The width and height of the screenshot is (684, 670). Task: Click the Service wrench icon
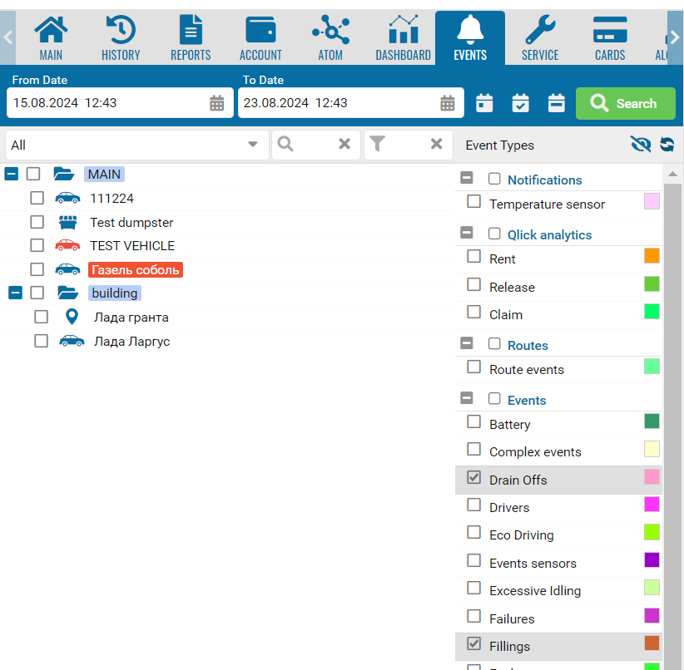tap(539, 38)
